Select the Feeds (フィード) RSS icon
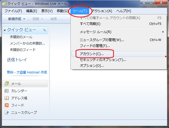The width and height of the screenshot is (169, 128). 7,105
